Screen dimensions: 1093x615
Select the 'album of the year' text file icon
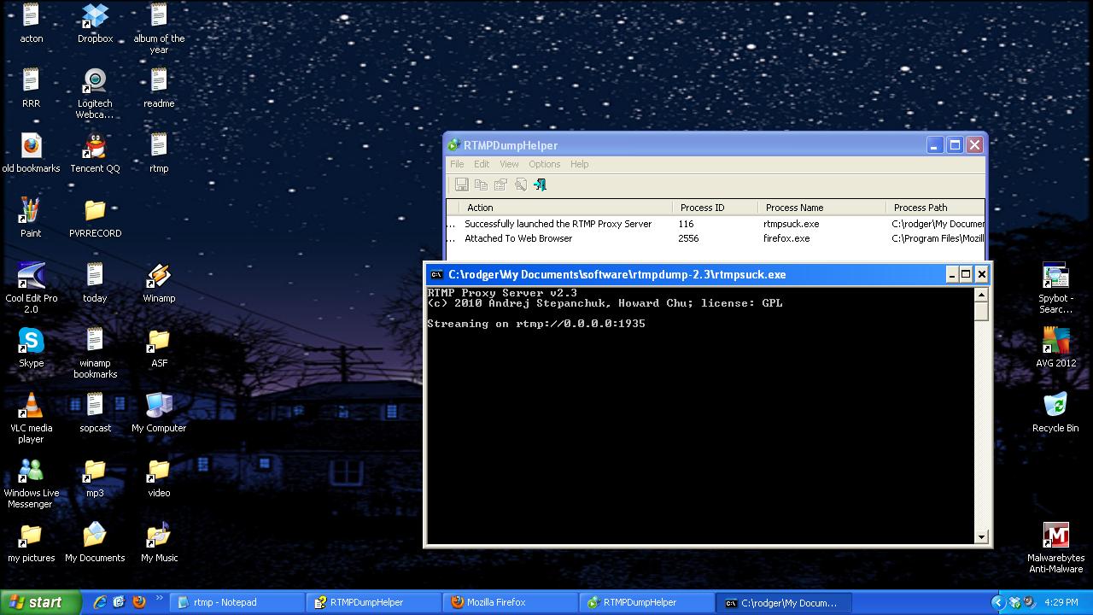tap(159, 15)
